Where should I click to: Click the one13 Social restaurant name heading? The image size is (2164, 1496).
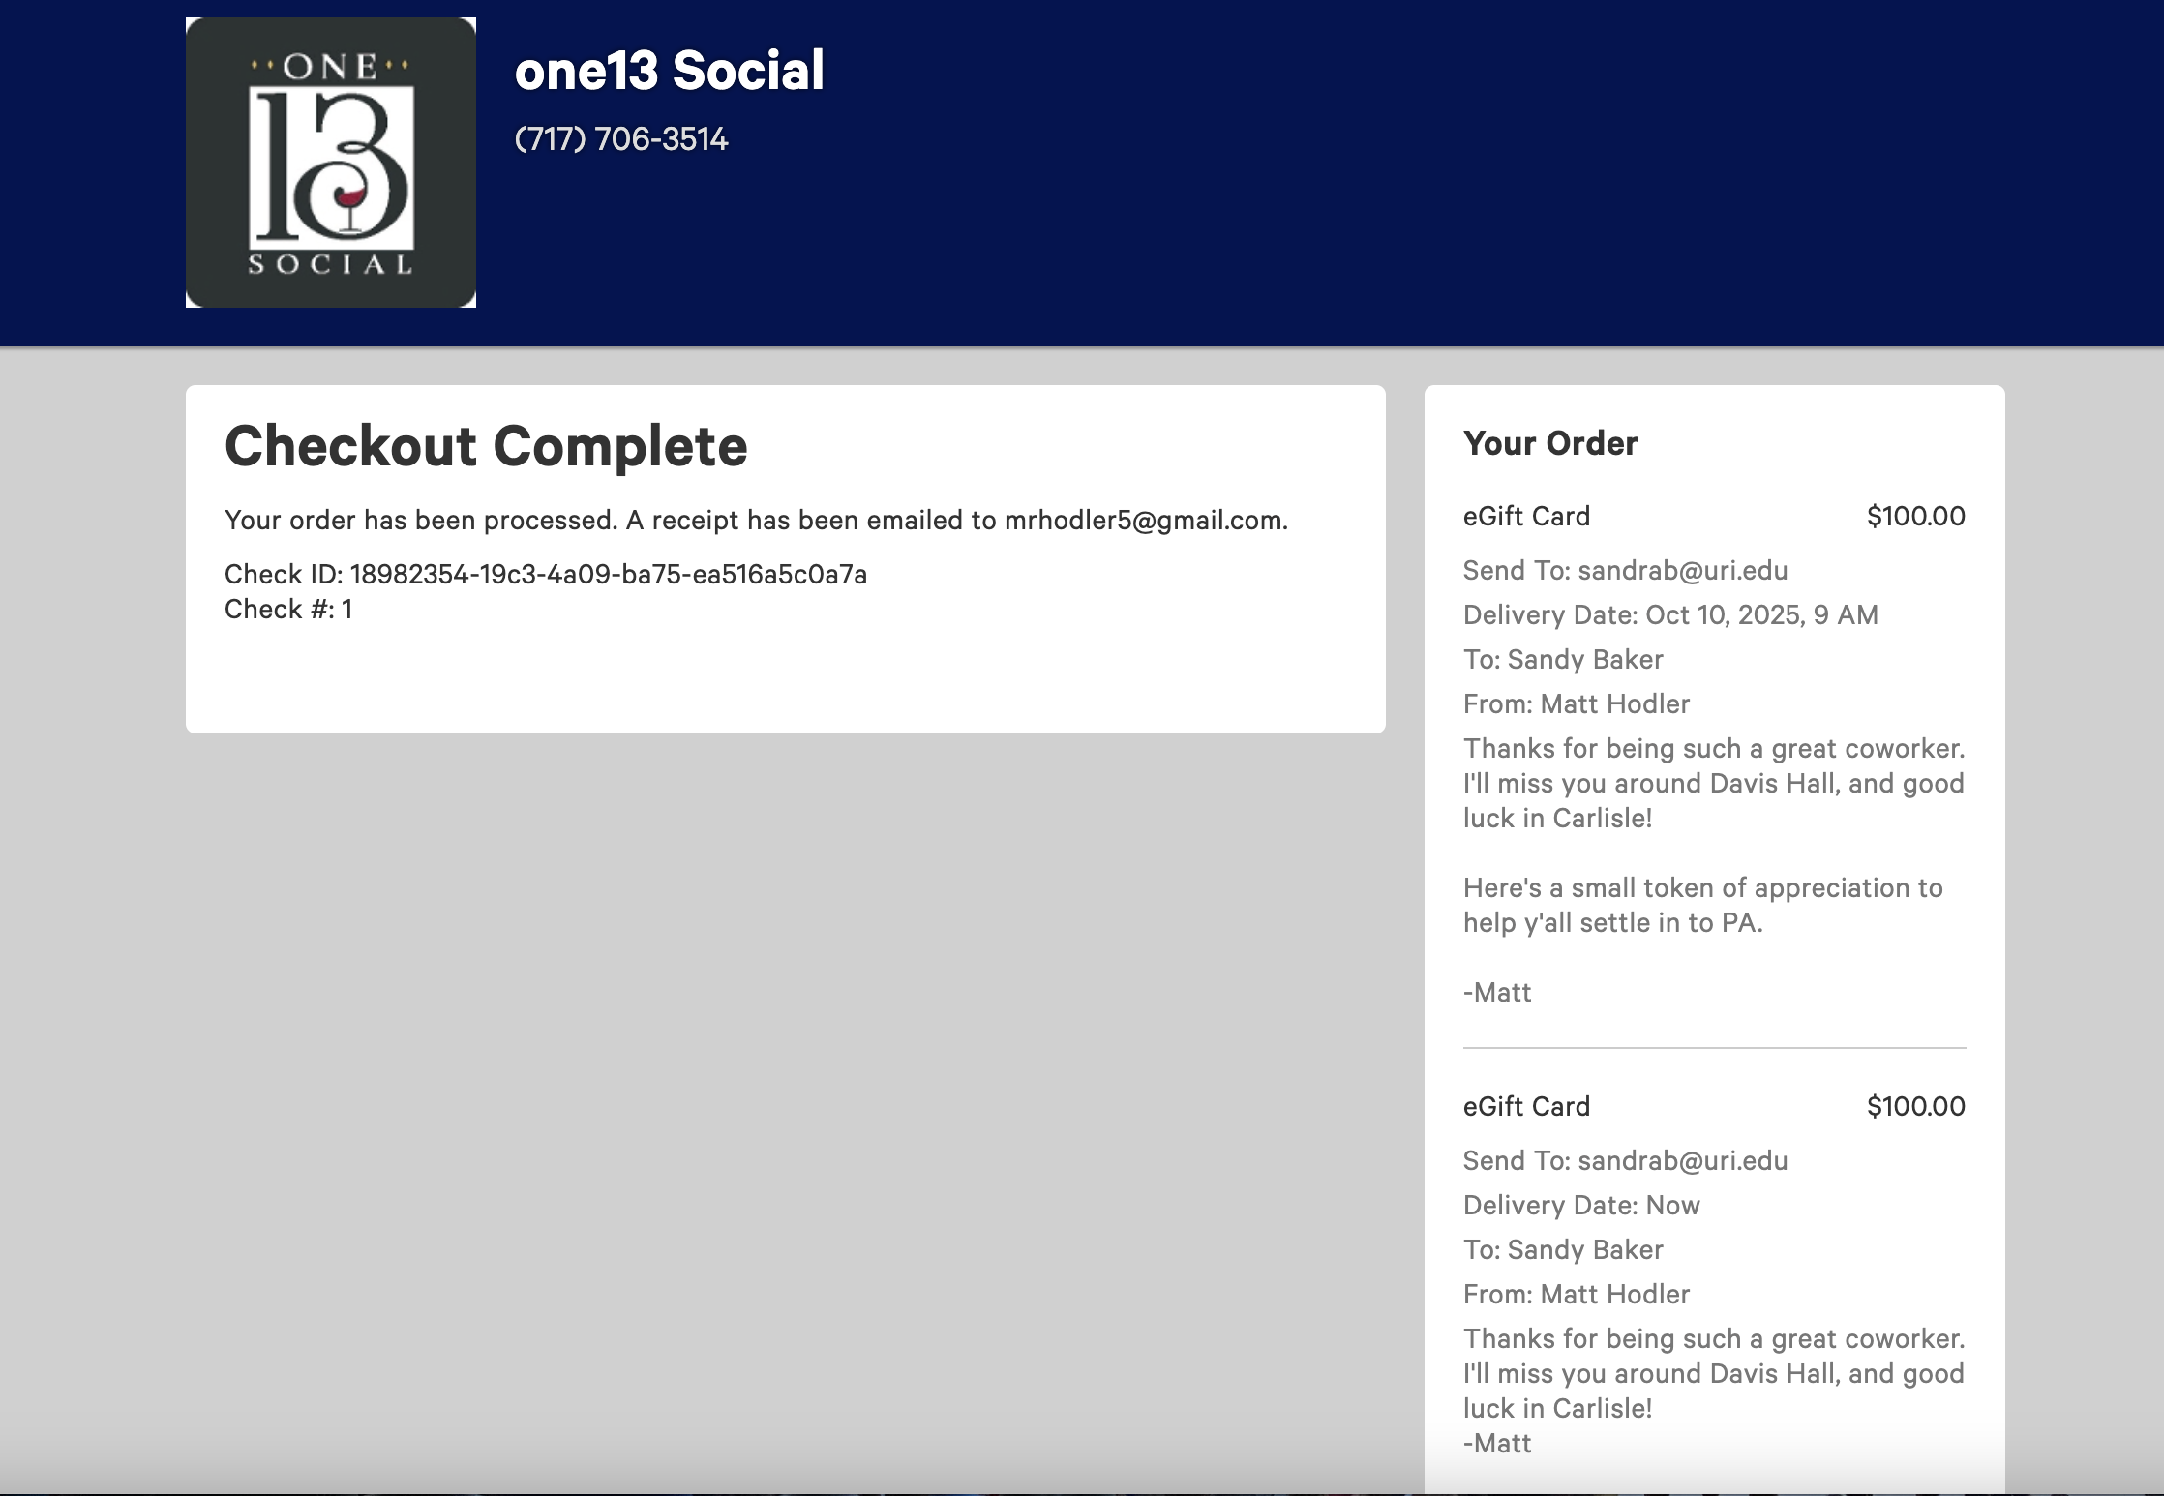pyautogui.click(x=669, y=71)
